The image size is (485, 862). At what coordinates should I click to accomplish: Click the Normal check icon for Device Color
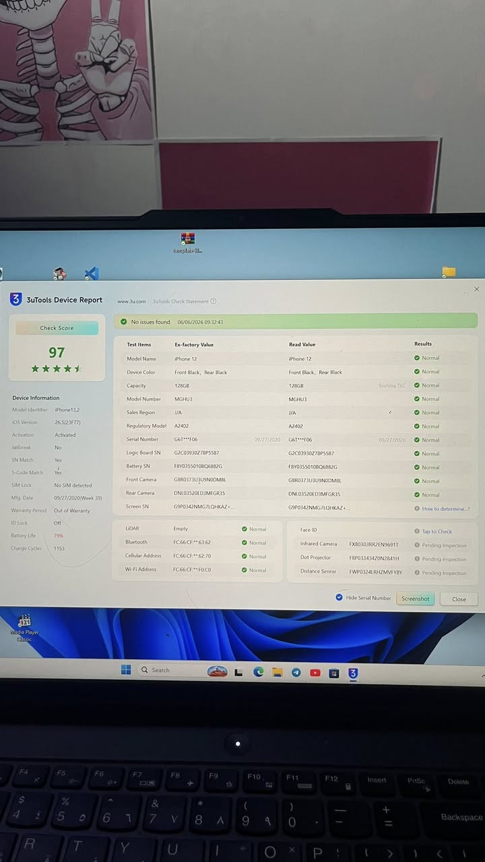point(417,372)
